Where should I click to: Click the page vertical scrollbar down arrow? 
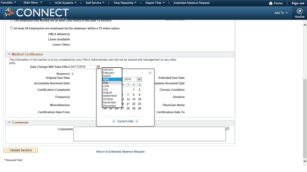(x=305, y=161)
